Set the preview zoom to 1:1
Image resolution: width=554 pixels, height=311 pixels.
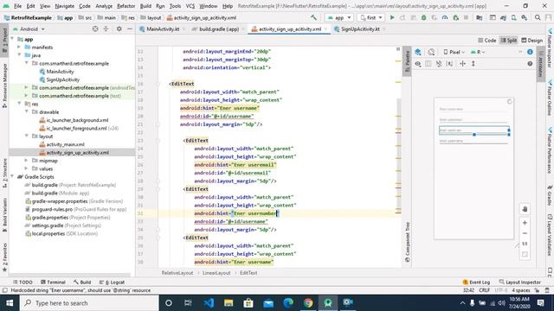(x=525, y=244)
